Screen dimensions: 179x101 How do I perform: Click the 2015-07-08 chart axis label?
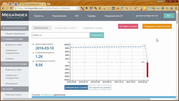95,82
